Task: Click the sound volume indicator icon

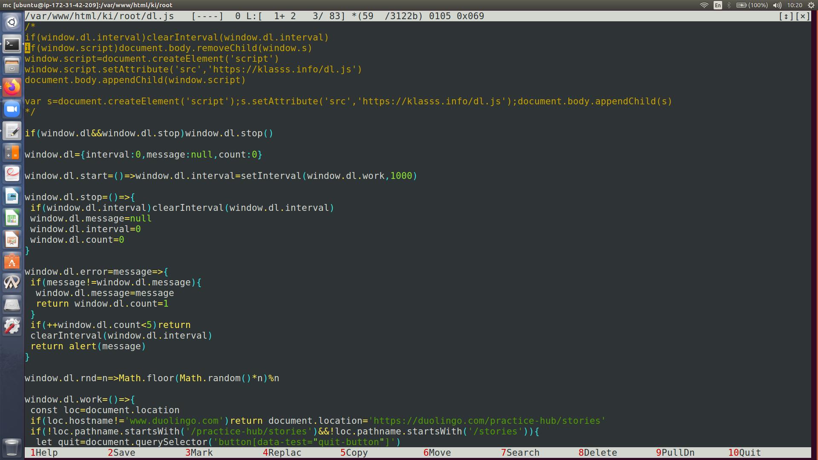Action: pyautogui.click(x=777, y=5)
